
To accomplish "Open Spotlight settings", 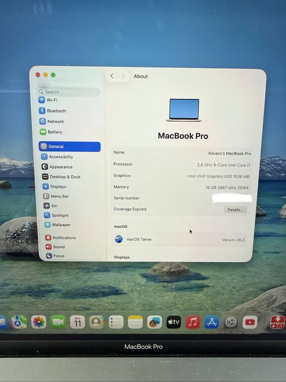I will pos(56,215).
